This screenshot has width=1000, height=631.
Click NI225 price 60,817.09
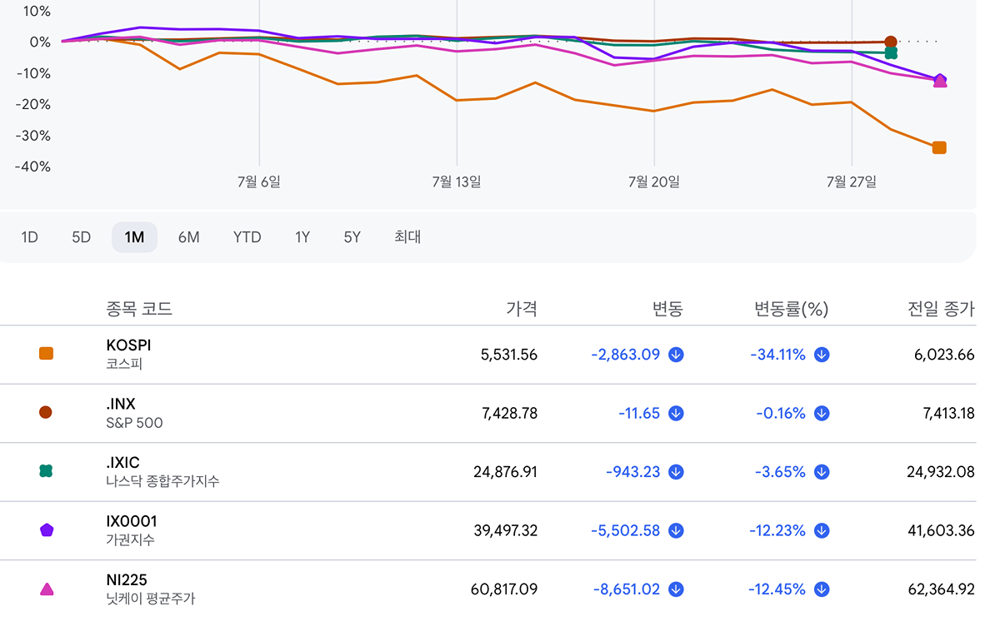pos(506,589)
